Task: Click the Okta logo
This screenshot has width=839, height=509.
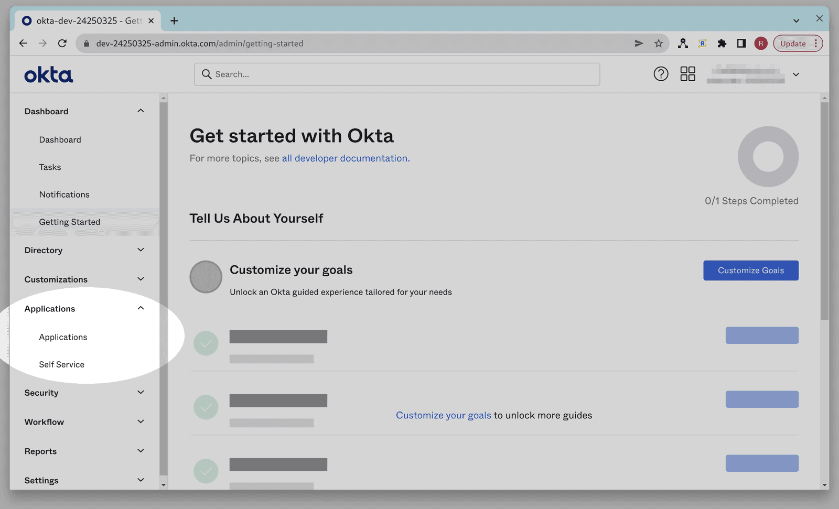Action: pos(48,75)
